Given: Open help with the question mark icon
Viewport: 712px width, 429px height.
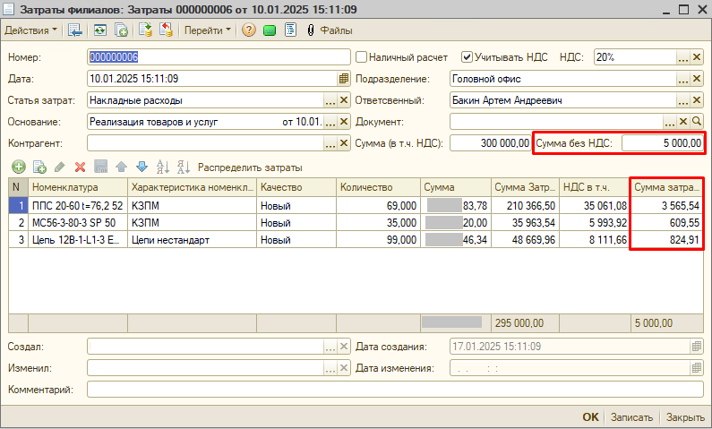Looking at the screenshot, I should [248, 30].
